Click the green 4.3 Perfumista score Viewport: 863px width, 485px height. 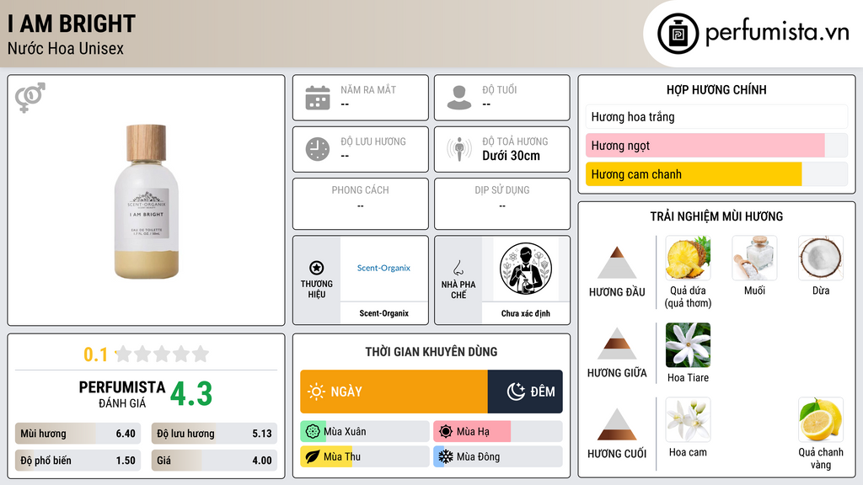click(x=191, y=394)
